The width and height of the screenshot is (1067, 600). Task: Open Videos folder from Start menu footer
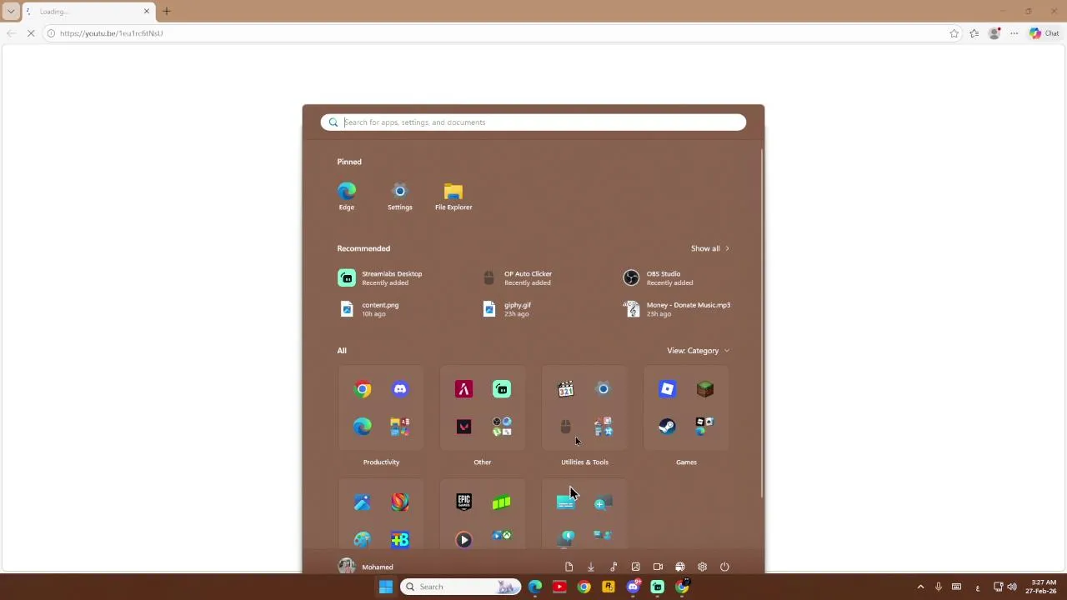click(658, 567)
